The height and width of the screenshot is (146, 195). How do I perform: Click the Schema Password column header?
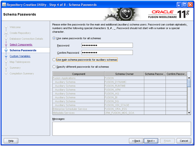pos(155,74)
